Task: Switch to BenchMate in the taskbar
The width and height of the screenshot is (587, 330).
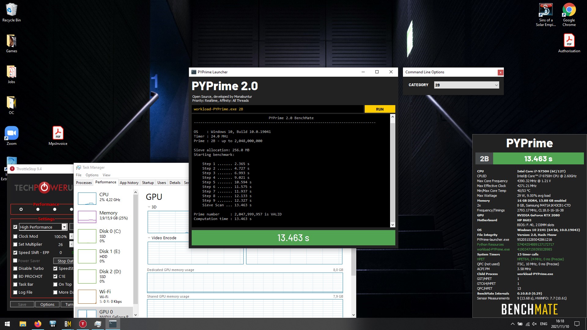Action: (68, 324)
